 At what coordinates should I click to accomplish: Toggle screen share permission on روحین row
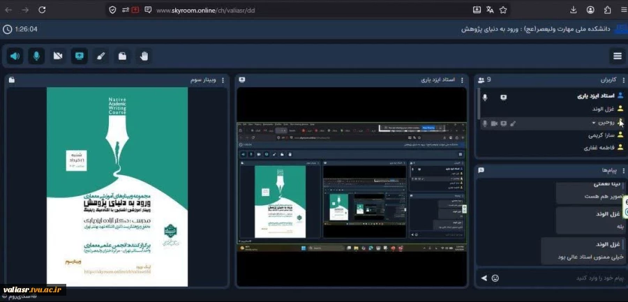pos(503,123)
